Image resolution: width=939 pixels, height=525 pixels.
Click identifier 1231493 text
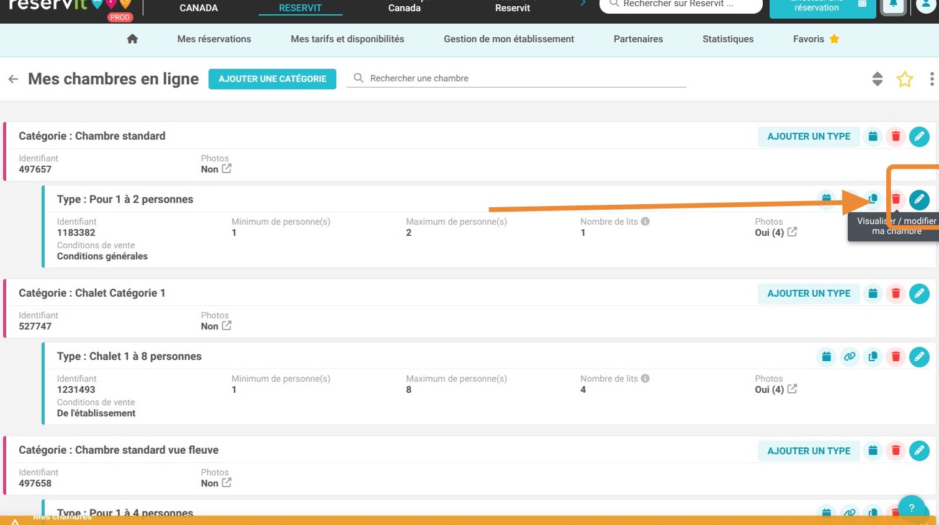pos(76,390)
